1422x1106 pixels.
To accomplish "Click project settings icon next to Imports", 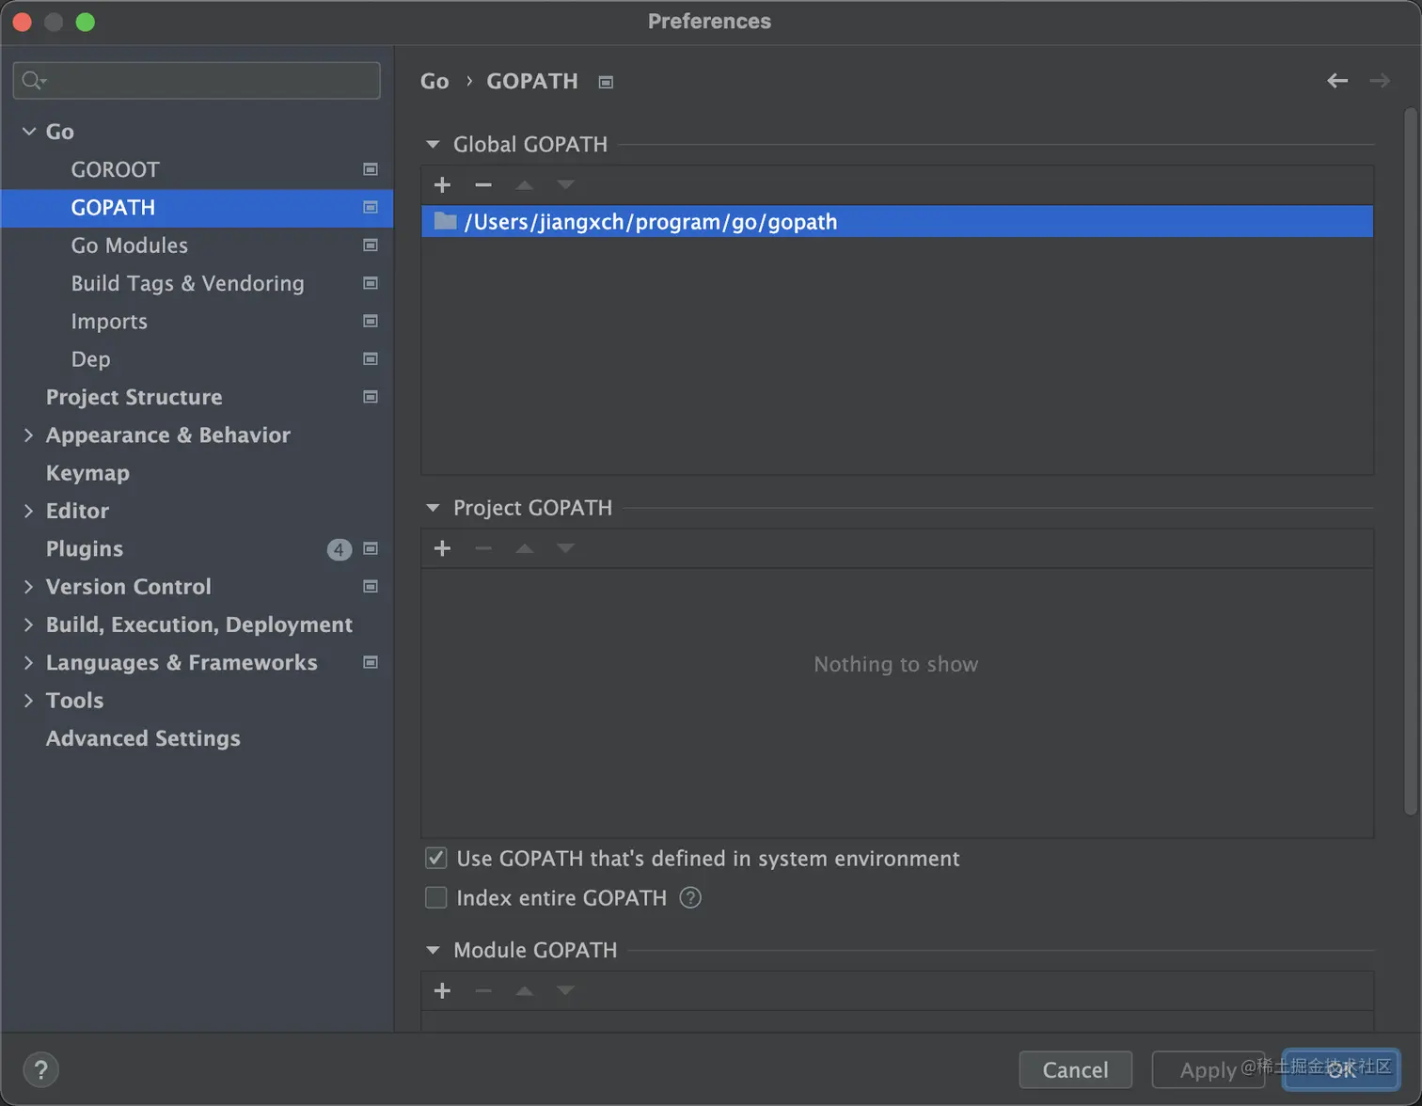I will [x=371, y=321].
